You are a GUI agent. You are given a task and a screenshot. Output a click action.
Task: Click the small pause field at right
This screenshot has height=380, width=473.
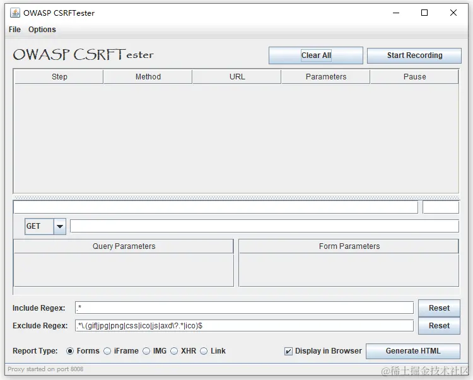(441, 207)
